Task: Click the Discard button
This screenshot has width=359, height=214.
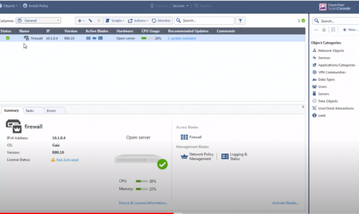Action: (x=159, y=6)
